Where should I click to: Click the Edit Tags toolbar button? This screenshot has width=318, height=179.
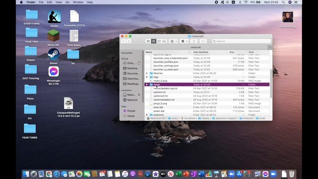coord(203,41)
